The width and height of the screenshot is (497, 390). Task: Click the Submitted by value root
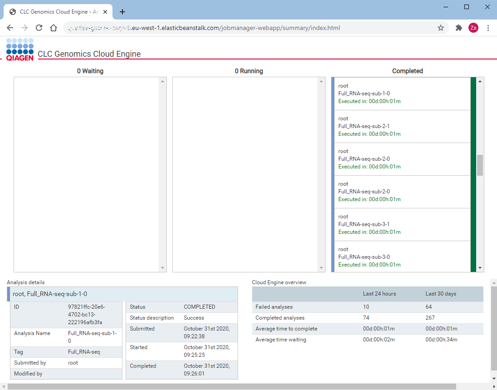[x=73, y=363]
